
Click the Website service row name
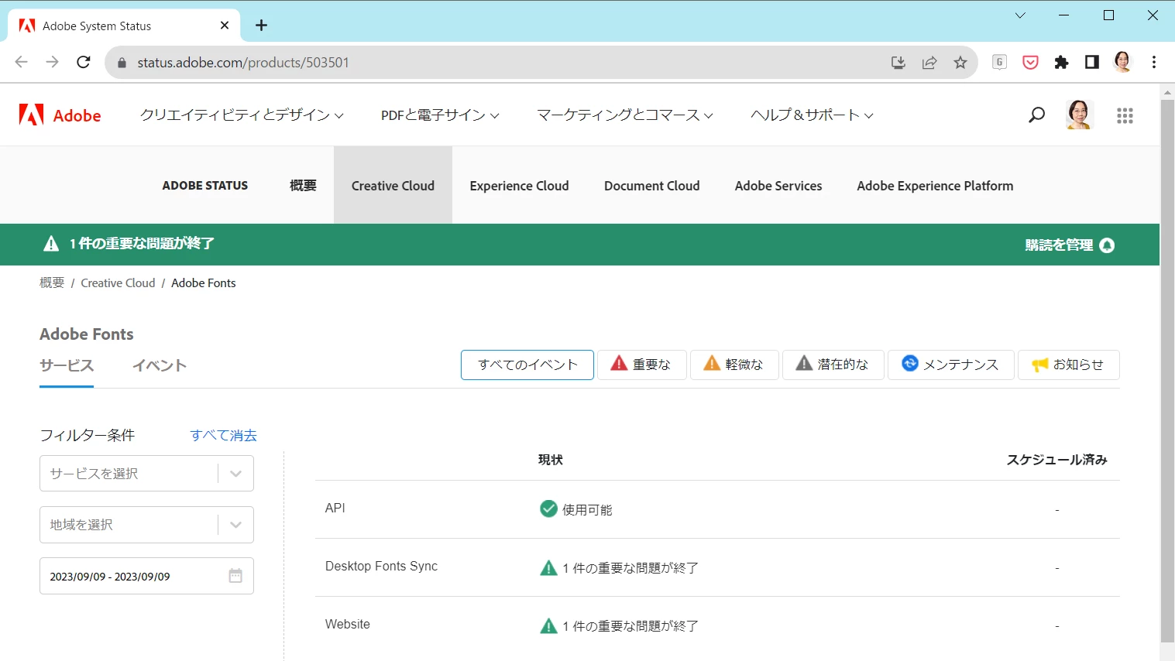tap(348, 624)
